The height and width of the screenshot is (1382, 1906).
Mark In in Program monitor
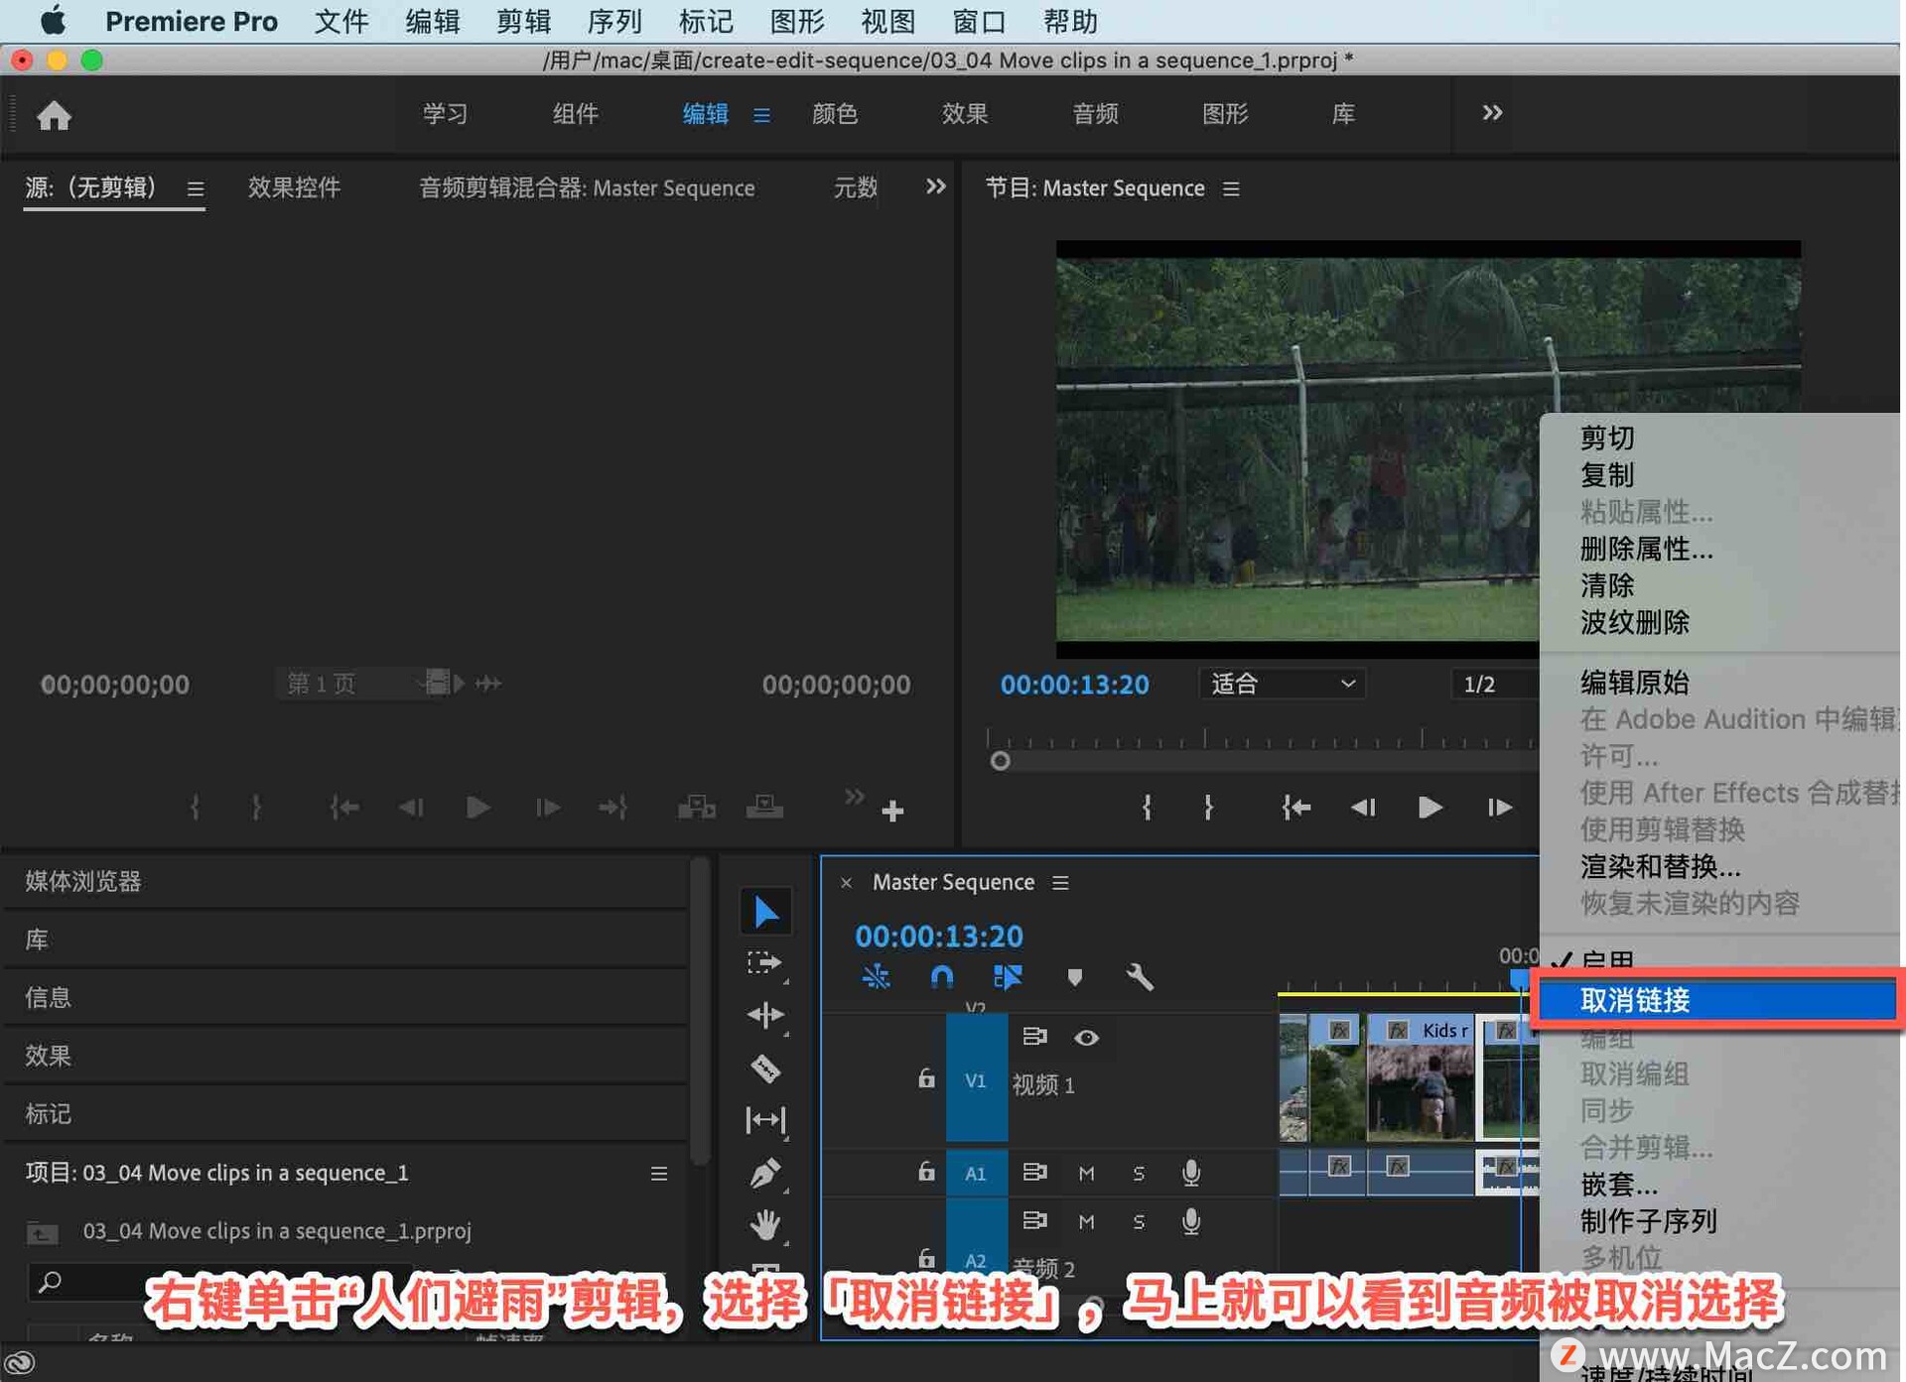click(x=1147, y=808)
